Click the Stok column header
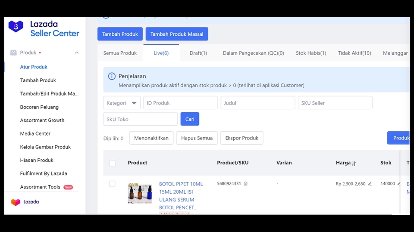The height and width of the screenshot is (232, 414). pyautogui.click(x=386, y=163)
